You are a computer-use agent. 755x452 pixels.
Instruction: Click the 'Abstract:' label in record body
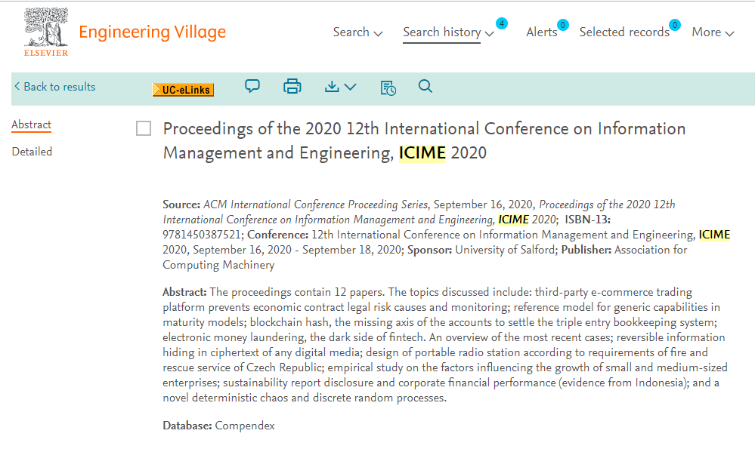[x=184, y=292]
